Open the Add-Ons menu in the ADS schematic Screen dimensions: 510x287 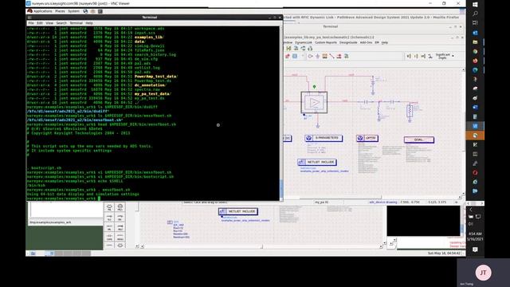tap(366, 42)
